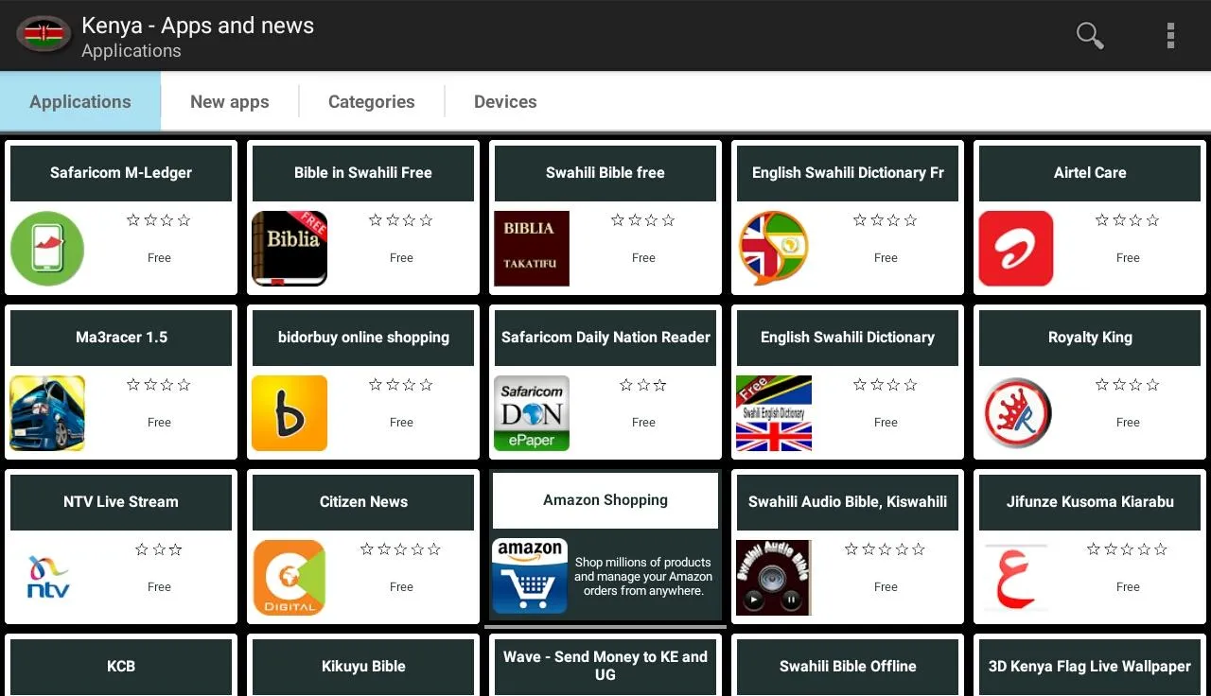Select the Bible in Swahili Free title
The image size is (1211, 696).
click(x=363, y=172)
